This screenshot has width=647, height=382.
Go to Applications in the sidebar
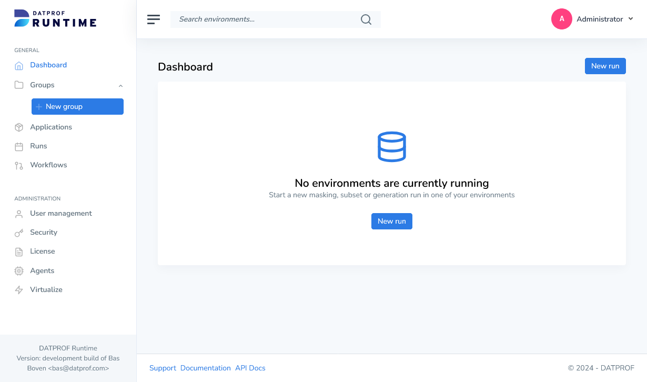point(51,127)
